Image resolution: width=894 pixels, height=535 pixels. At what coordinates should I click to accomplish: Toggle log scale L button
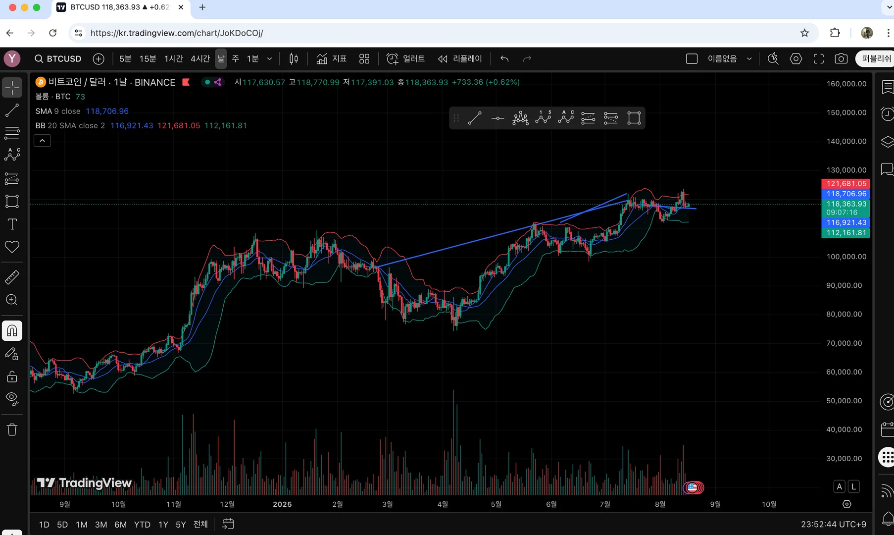(853, 486)
